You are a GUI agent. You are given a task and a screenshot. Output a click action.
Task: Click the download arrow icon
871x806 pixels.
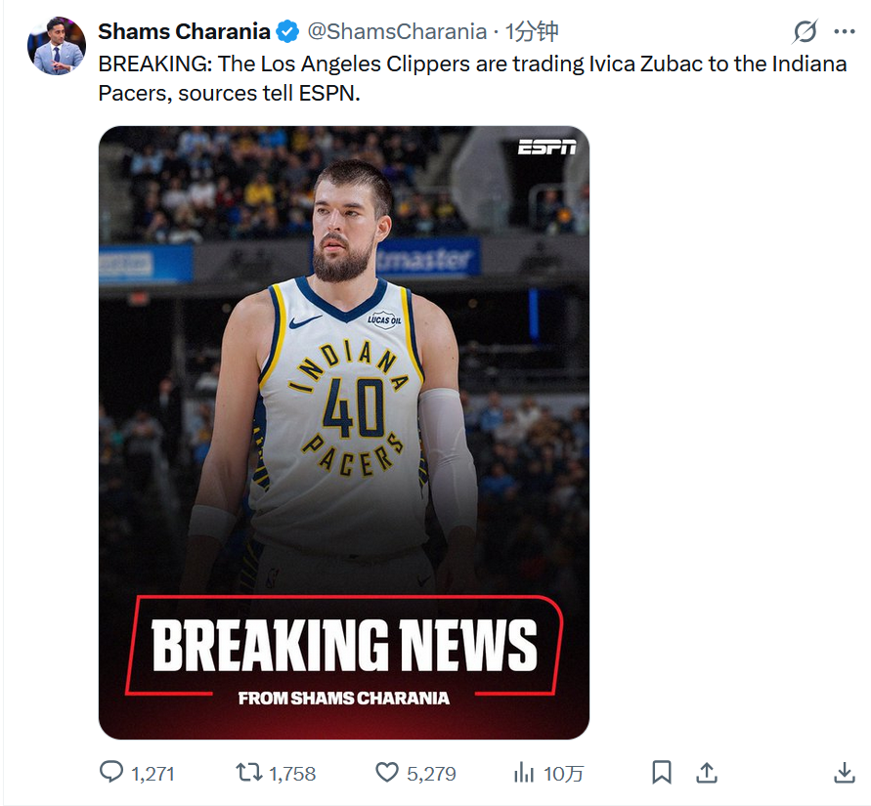(845, 773)
